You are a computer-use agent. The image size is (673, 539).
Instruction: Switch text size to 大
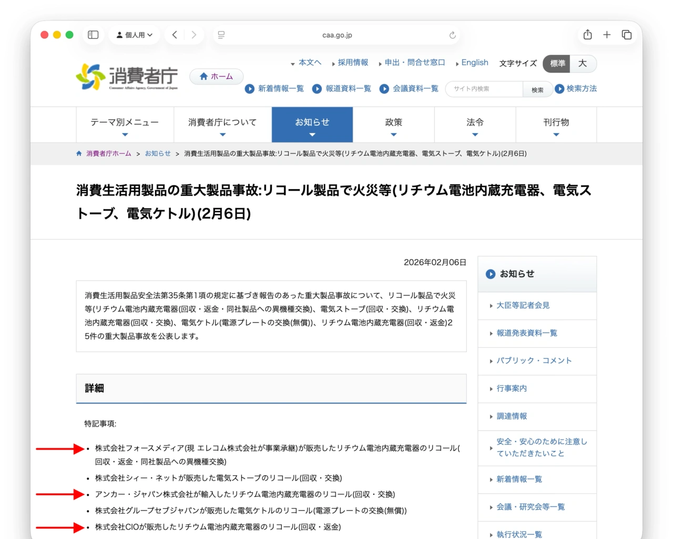(x=582, y=64)
